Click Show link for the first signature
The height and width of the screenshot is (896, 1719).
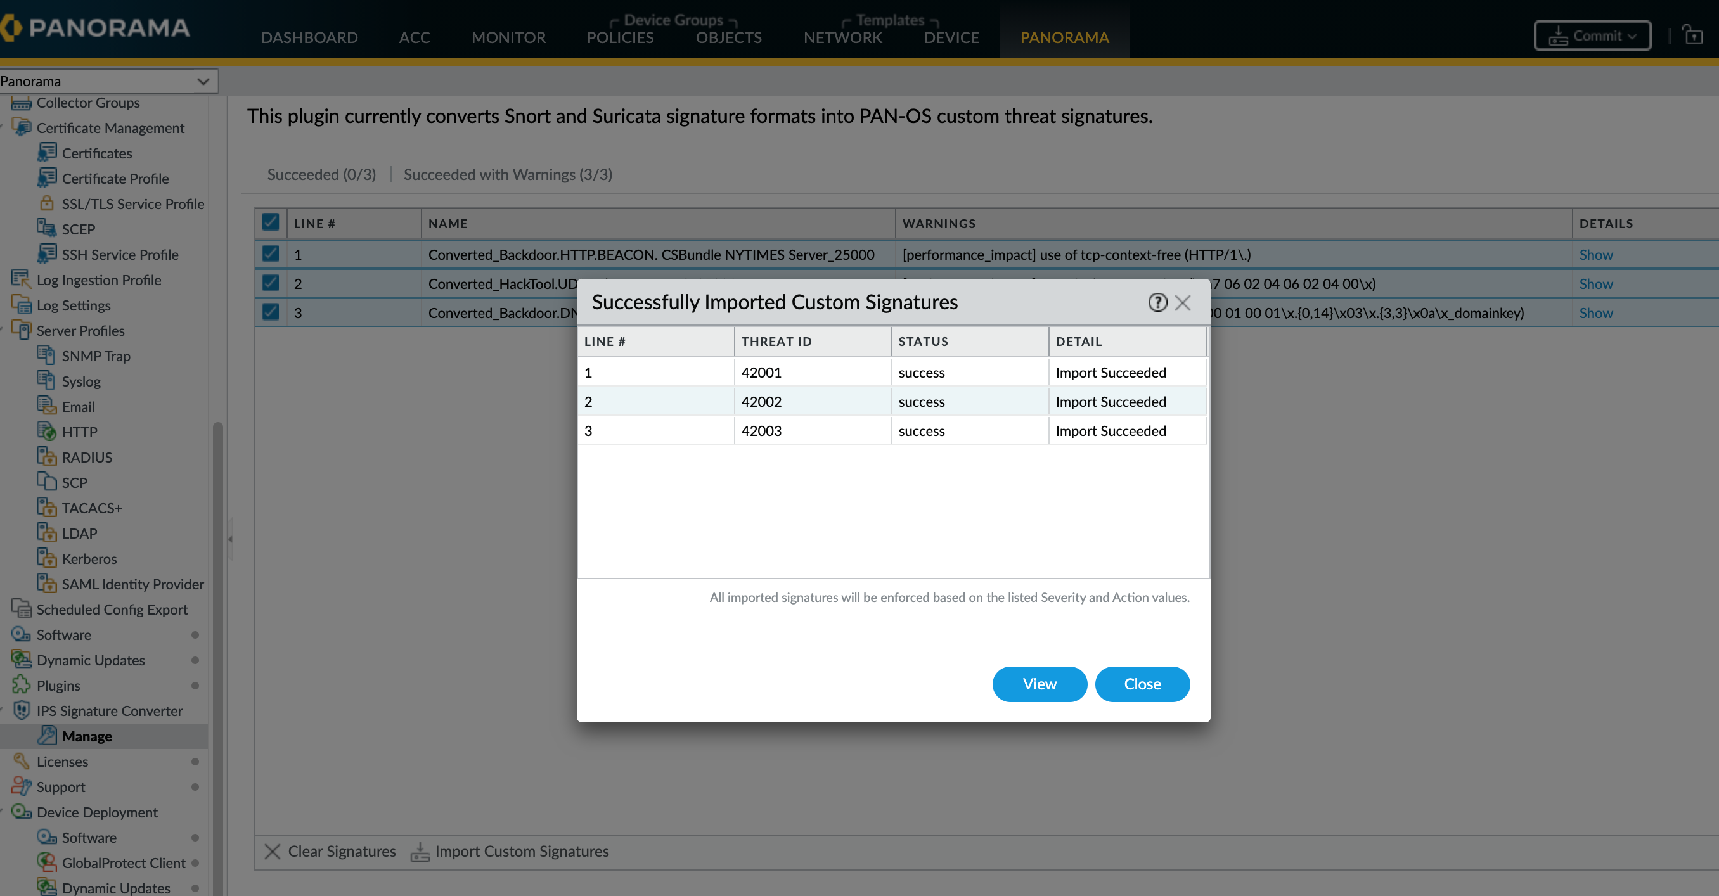pos(1595,254)
